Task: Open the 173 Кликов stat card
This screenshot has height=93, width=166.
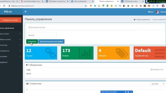Action: 77,53
